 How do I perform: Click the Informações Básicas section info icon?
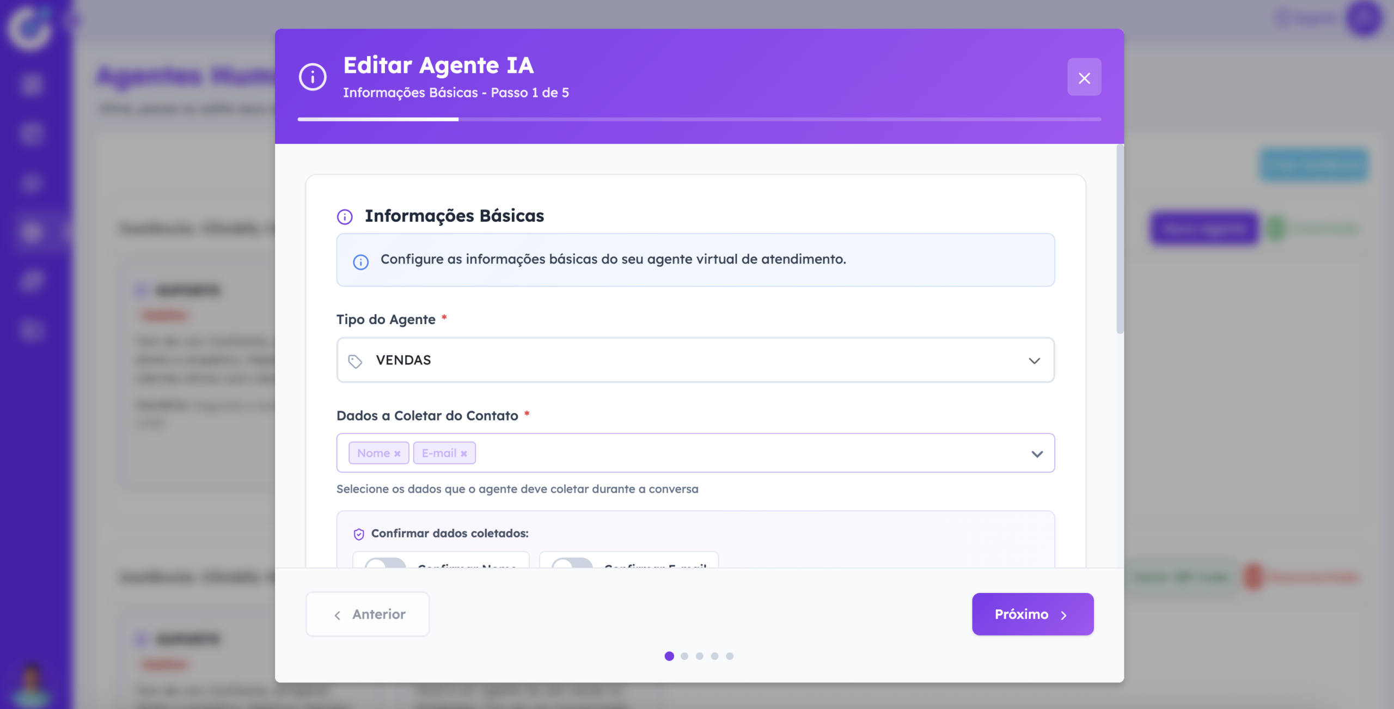[x=345, y=217]
